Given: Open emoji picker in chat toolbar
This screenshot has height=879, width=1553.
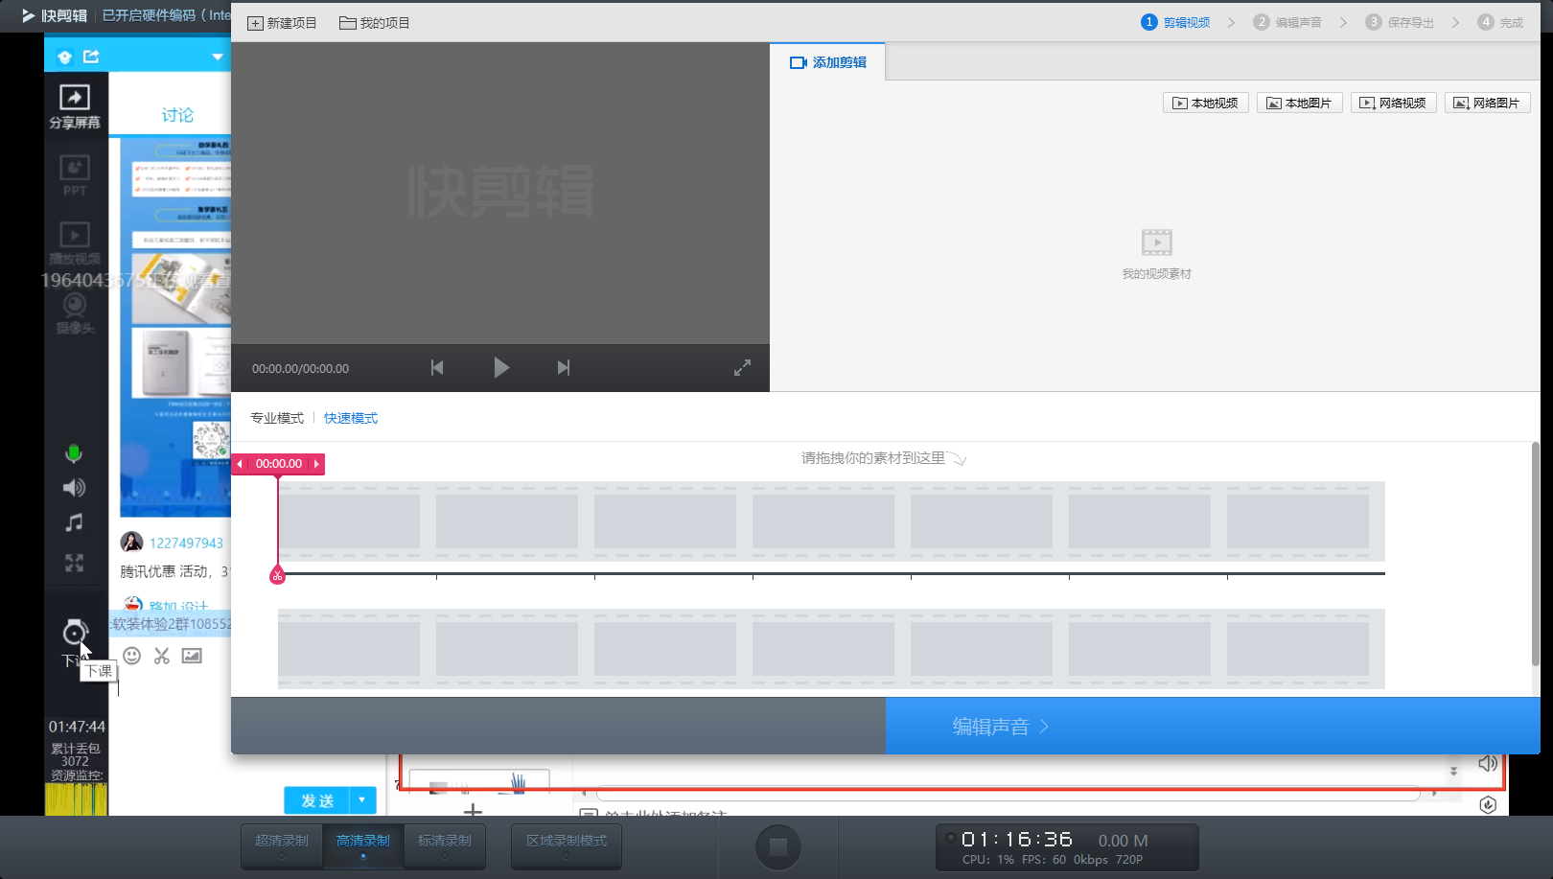Looking at the screenshot, I should coord(132,656).
